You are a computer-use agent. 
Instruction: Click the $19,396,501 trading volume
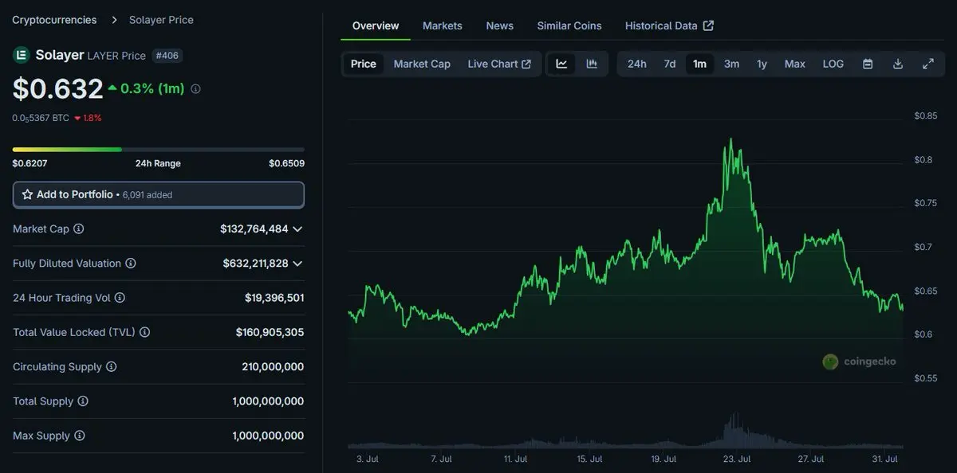coord(274,298)
